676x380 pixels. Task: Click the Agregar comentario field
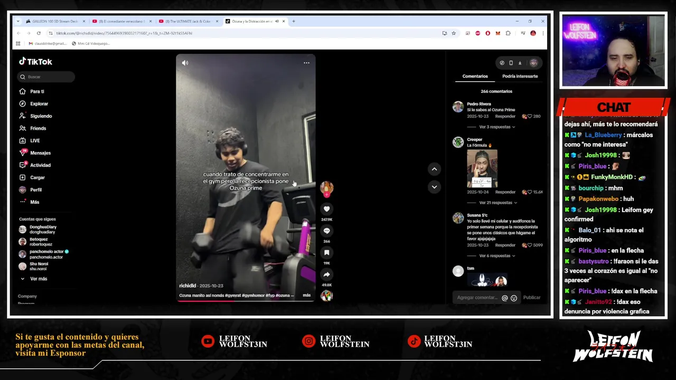point(477,298)
